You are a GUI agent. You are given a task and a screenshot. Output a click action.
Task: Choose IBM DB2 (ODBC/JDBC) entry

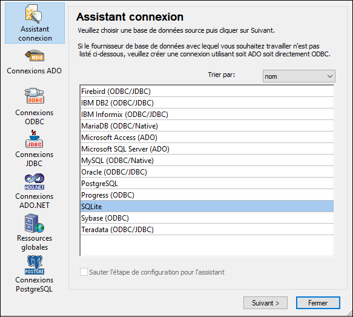[x=207, y=103]
